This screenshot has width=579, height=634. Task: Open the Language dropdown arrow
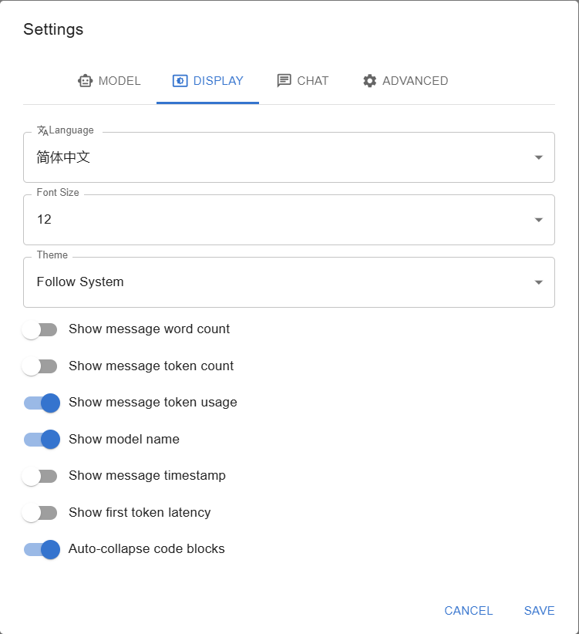(538, 157)
